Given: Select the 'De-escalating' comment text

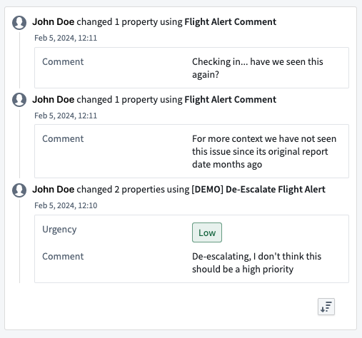Looking at the screenshot, I should [256, 262].
